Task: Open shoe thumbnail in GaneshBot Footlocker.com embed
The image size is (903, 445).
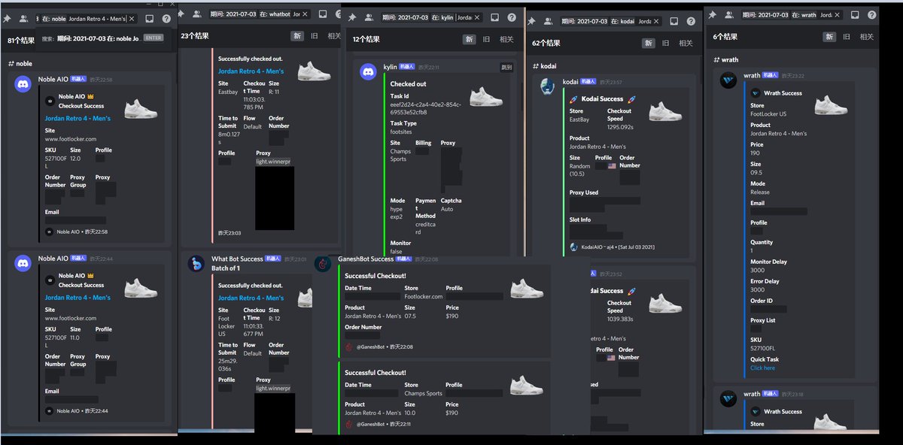Action: click(x=527, y=288)
